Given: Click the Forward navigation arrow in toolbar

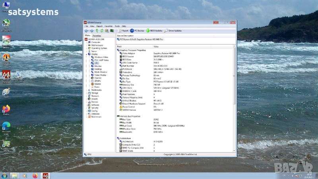Looking at the screenshot, I should click(x=91, y=31).
